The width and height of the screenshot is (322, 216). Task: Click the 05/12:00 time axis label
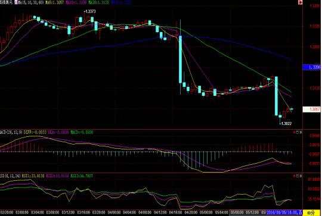point(252,212)
